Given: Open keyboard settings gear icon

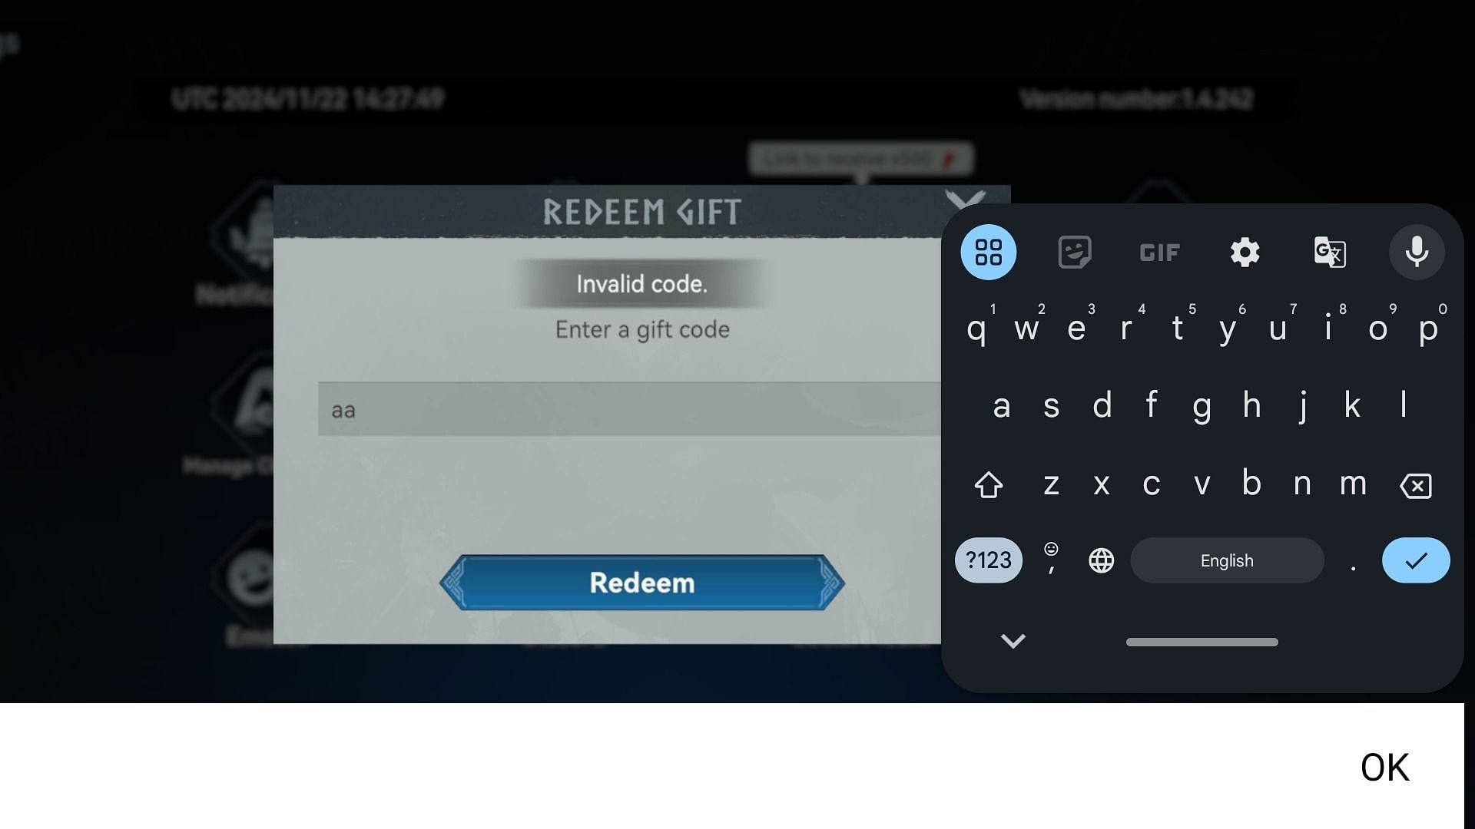Looking at the screenshot, I should (1244, 250).
